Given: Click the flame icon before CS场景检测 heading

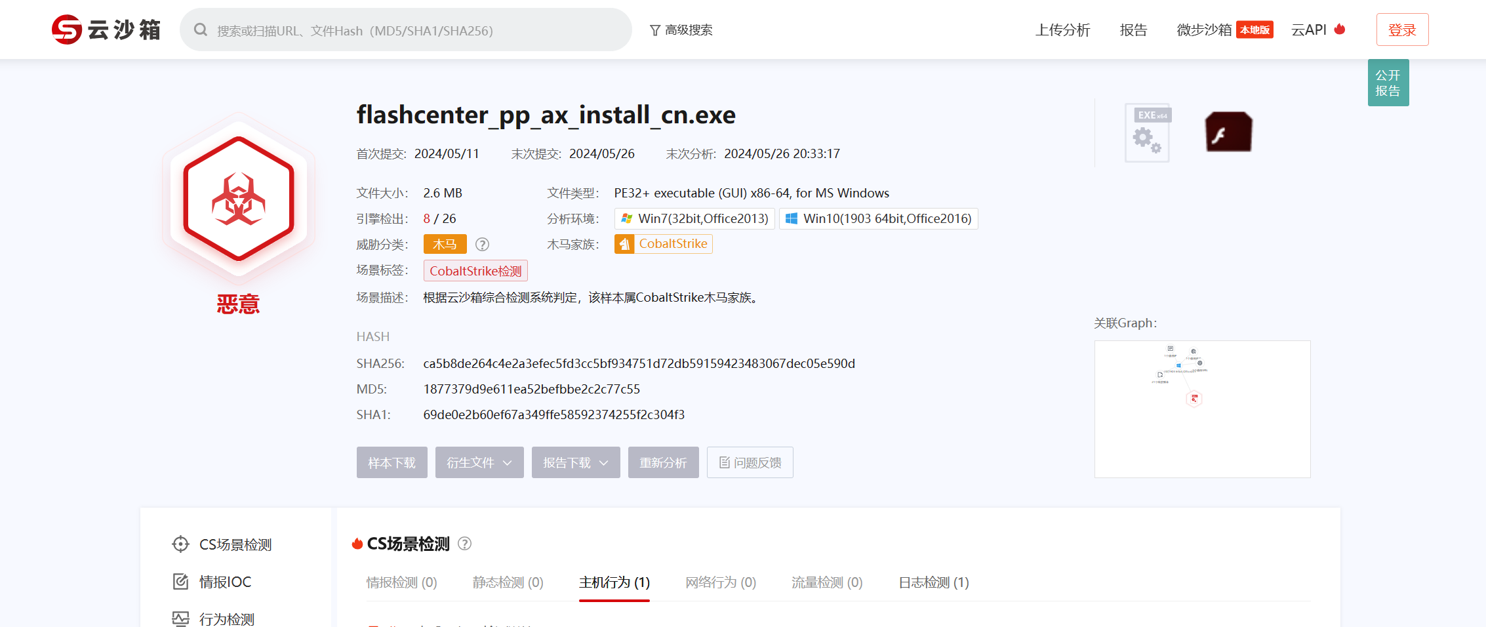Looking at the screenshot, I should [x=357, y=544].
